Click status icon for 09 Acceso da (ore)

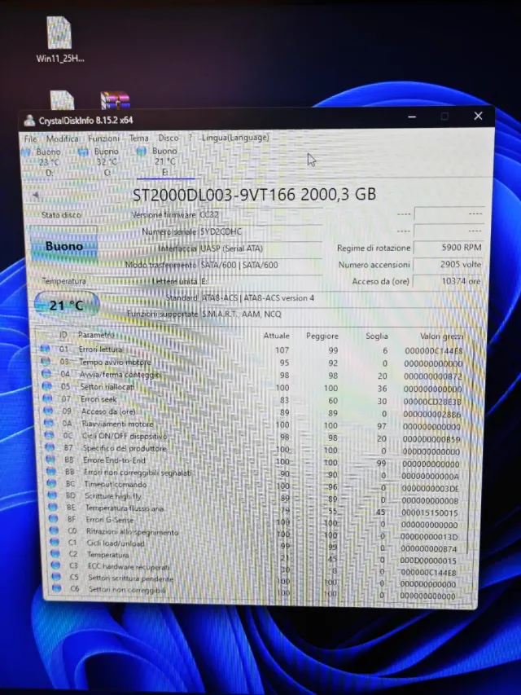(48, 411)
